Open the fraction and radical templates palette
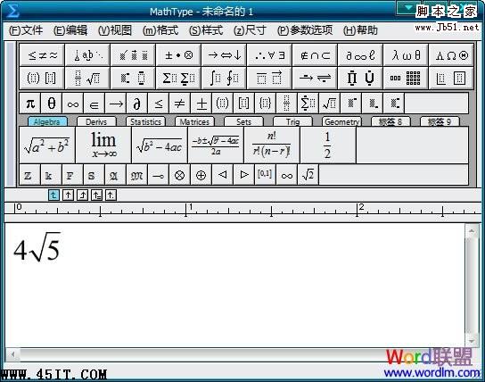 click(87, 78)
